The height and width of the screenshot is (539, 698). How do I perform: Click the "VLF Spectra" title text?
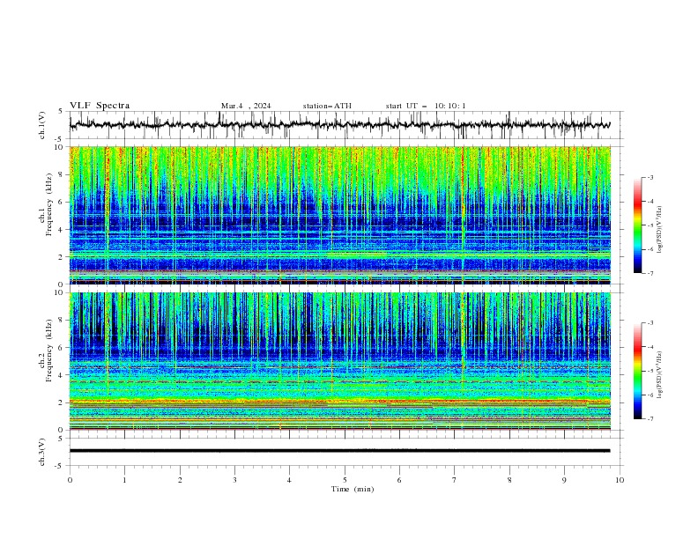[x=100, y=106]
